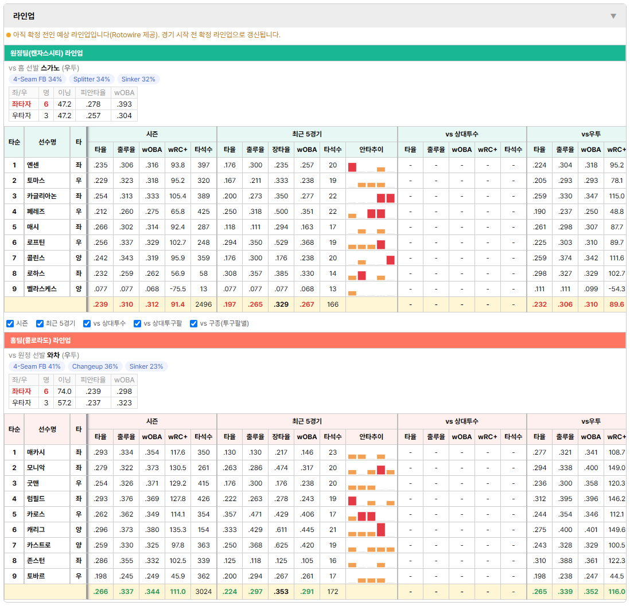Collapse the 라인업 panel arrow

tap(613, 16)
